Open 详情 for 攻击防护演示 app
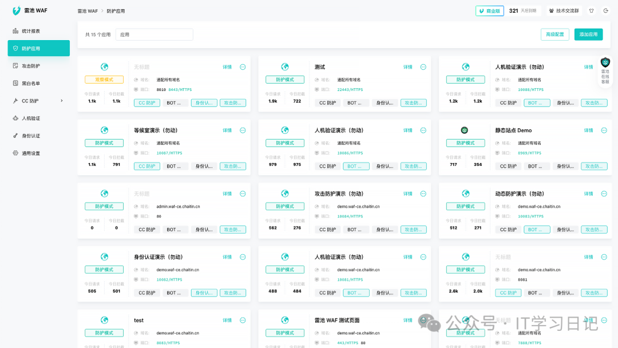Image resolution: width=618 pixels, height=348 pixels. pyautogui.click(x=407, y=194)
